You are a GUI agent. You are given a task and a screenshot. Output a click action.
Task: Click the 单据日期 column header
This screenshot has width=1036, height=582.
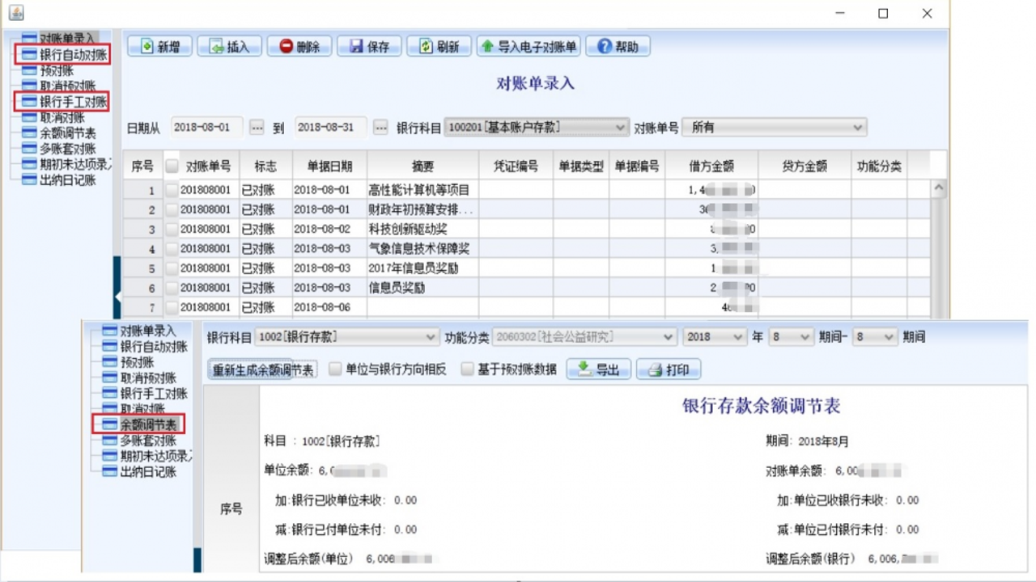point(329,166)
